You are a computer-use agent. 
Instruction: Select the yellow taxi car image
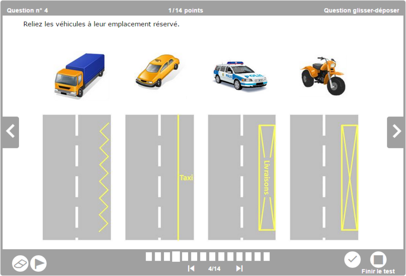(158, 71)
